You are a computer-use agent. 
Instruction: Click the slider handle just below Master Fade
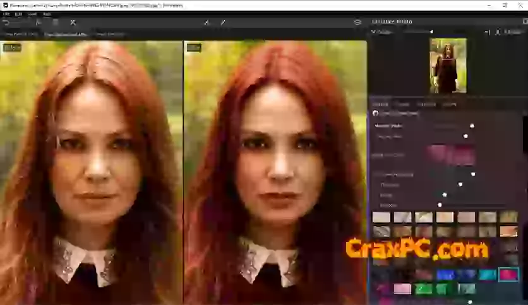(465, 136)
